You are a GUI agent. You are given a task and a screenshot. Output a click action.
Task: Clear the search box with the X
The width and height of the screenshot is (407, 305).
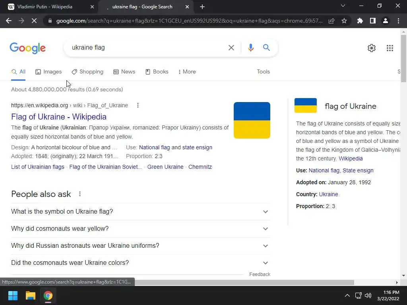coord(231,48)
